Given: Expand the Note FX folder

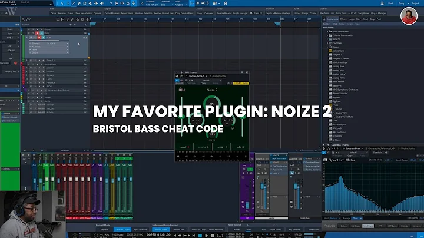Looking at the screenshot, I should click(x=327, y=39).
